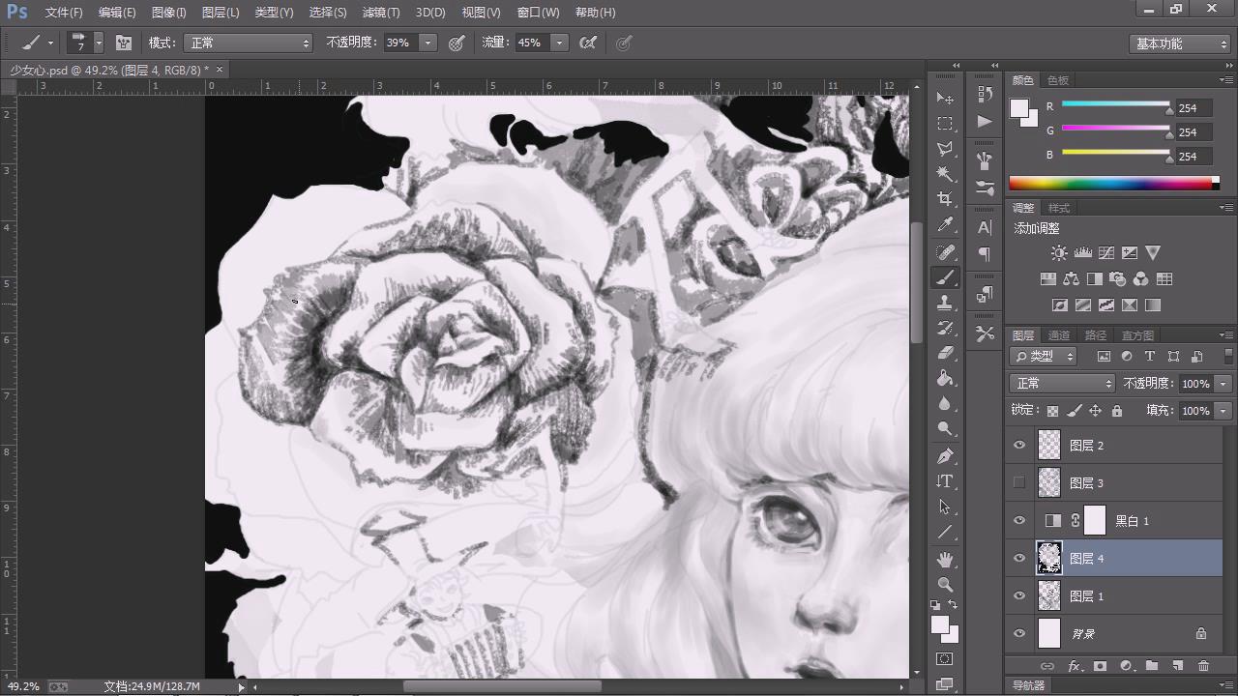The width and height of the screenshot is (1238, 696).
Task: Create a new layer group
Action: (x=1151, y=666)
